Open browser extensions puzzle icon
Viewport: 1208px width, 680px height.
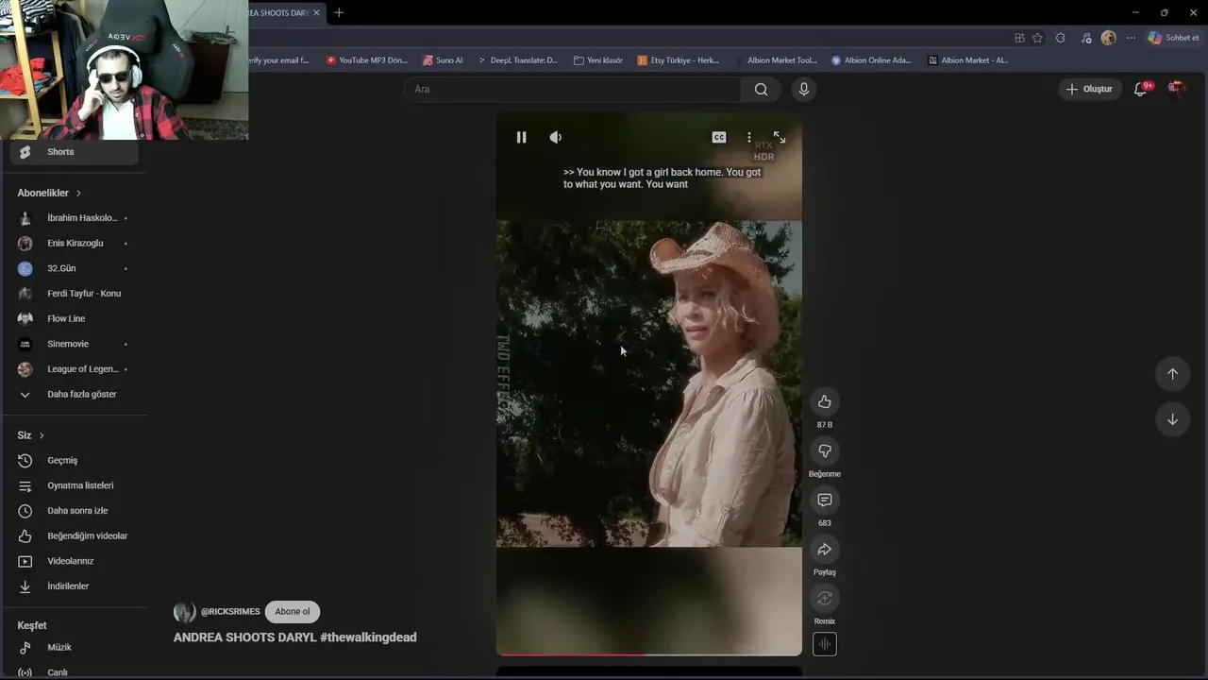coord(1061,38)
